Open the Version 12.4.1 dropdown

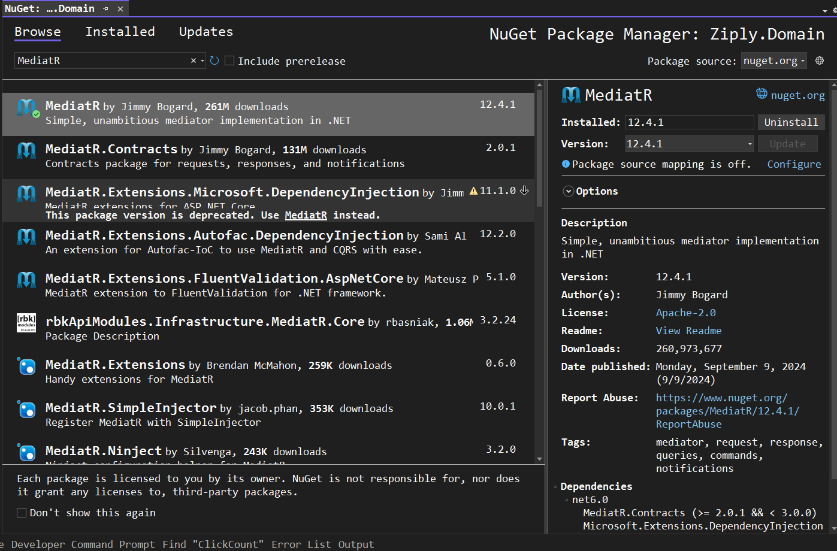click(690, 144)
